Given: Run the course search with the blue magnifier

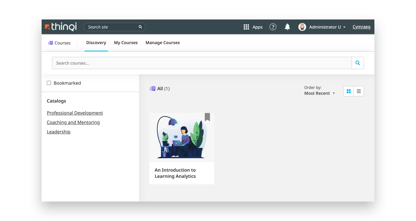Looking at the screenshot, I should coord(358,63).
